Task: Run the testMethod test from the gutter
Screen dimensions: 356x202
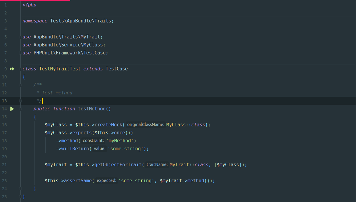Action: tap(12, 109)
